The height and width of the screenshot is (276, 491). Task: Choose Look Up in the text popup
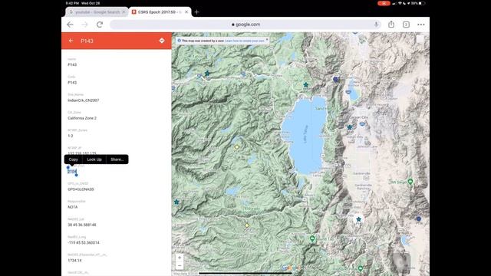pyautogui.click(x=94, y=159)
